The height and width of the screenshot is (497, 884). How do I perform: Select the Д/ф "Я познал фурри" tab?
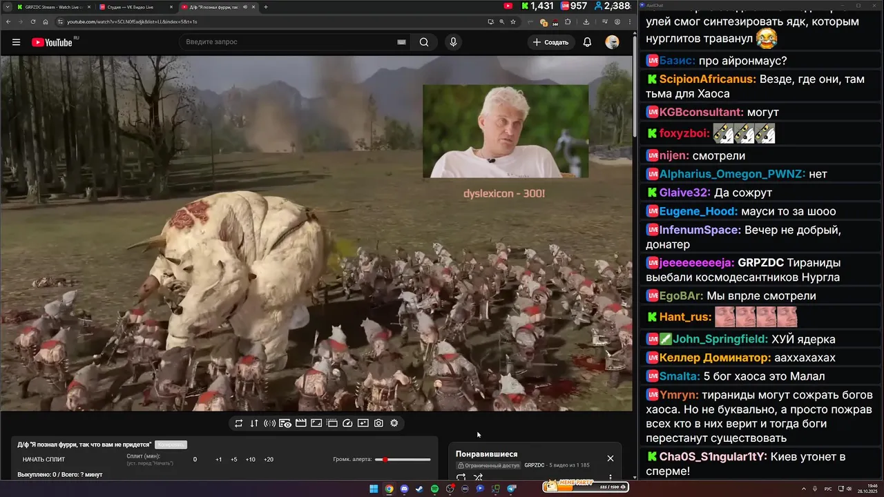(217, 7)
